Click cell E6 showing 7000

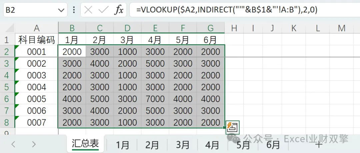coord(155,99)
